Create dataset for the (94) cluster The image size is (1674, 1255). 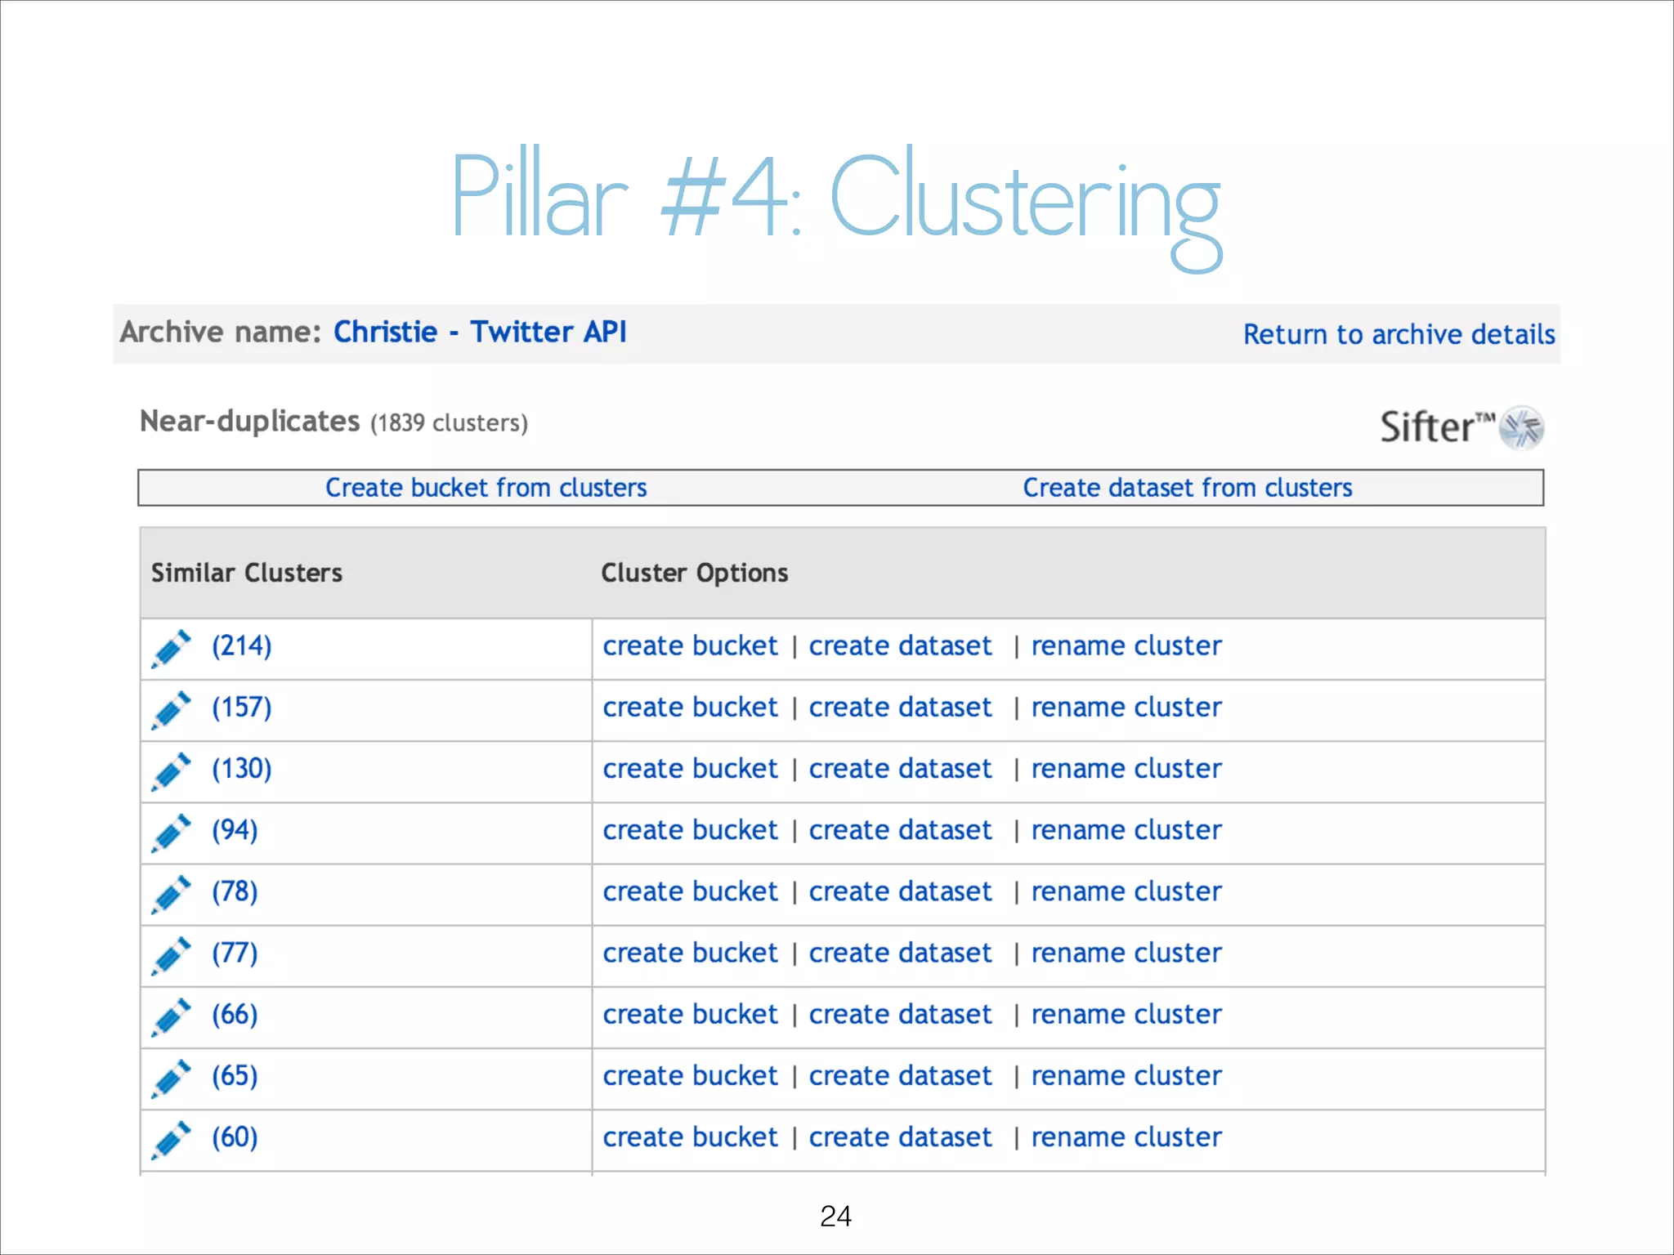click(900, 830)
